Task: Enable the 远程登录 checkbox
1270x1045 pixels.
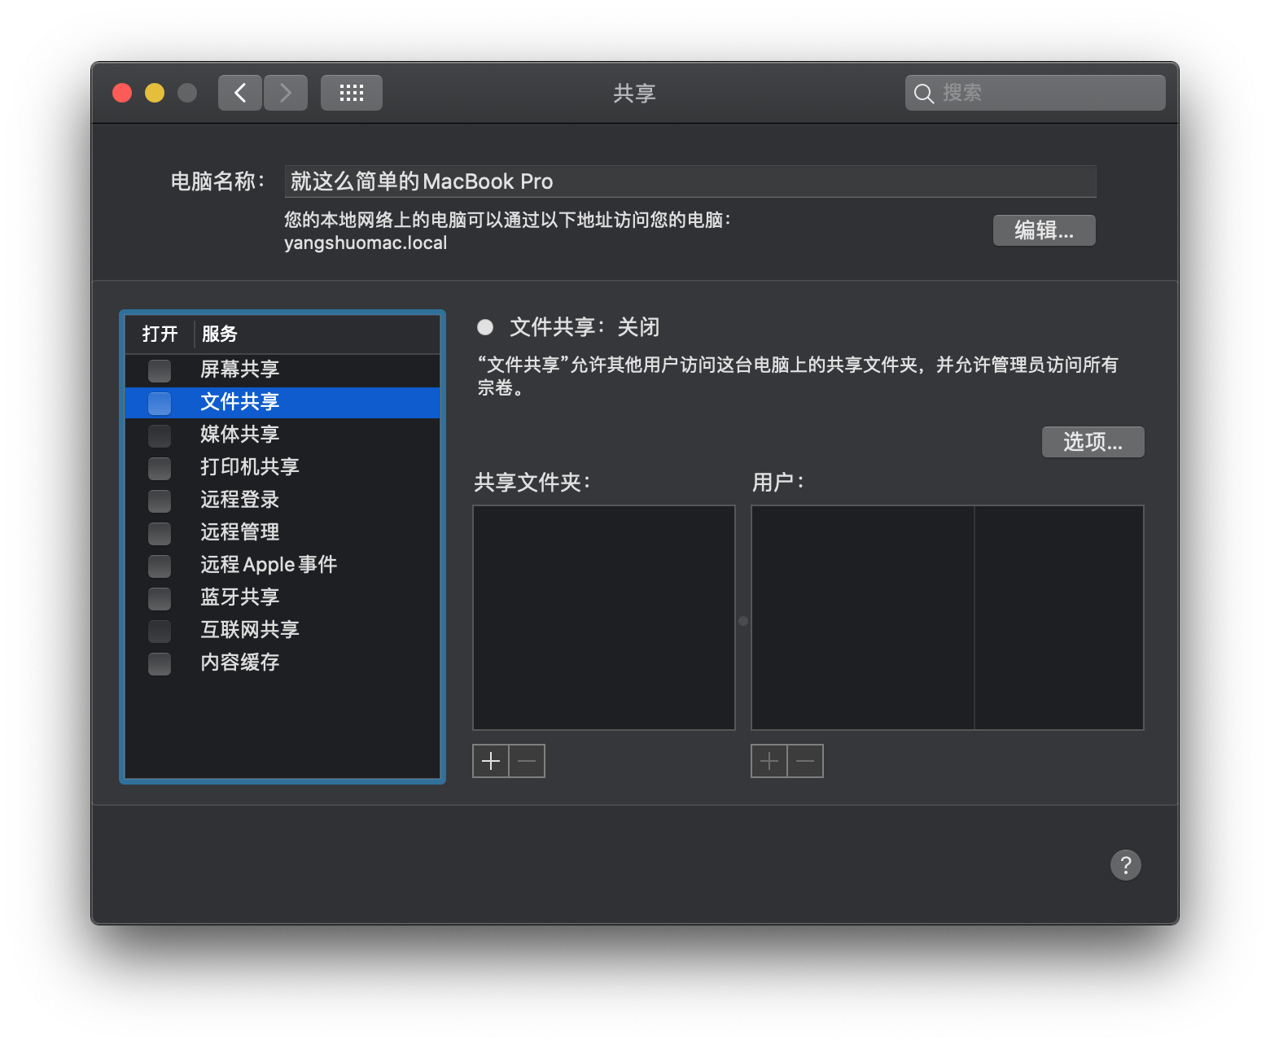Action: coord(160,501)
